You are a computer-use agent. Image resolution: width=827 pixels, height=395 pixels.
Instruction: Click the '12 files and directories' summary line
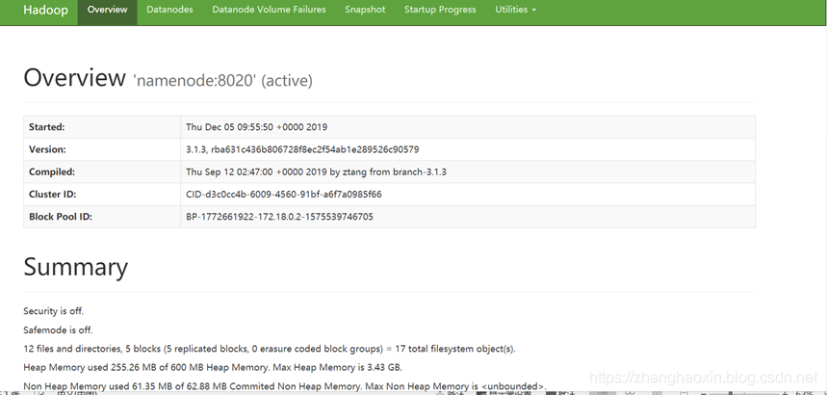pyautogui.click(x=270, y=349)
